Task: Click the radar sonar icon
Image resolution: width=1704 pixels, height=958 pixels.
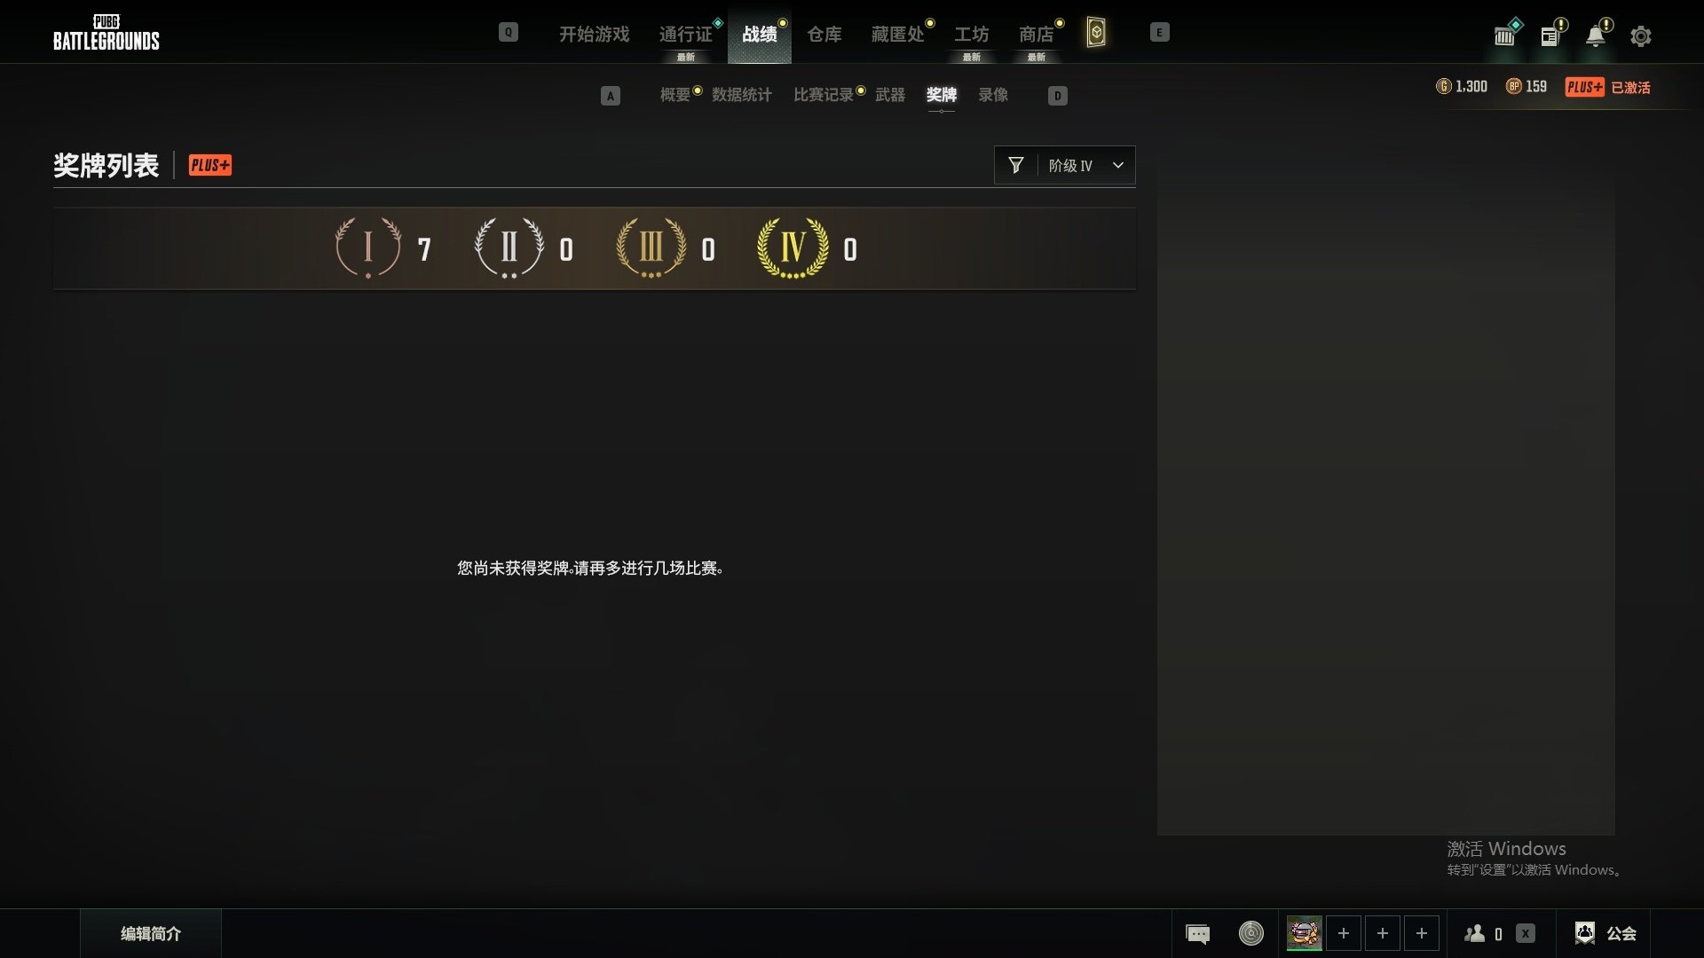Action: [1250, 933]
